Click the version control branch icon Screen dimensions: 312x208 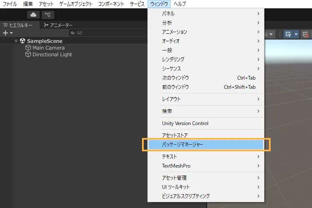[48, 15]
